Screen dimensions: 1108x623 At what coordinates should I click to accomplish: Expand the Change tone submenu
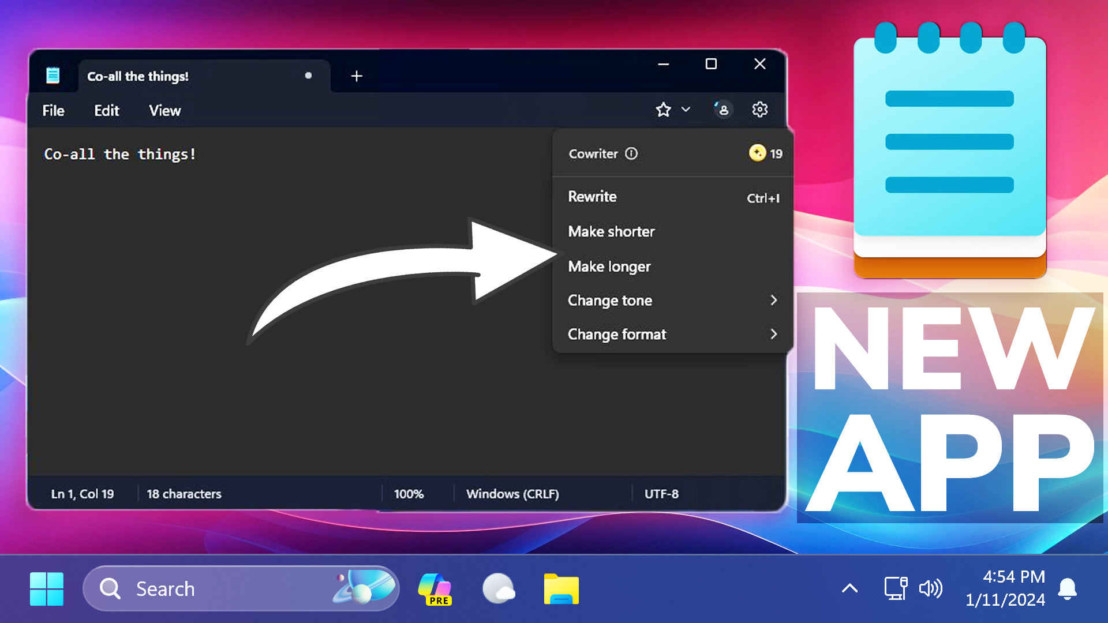pyautogui.click(x=673, y=300)
